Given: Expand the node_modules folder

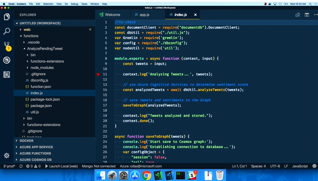Looking at the screenshot, I should click(x=42, y=68).
